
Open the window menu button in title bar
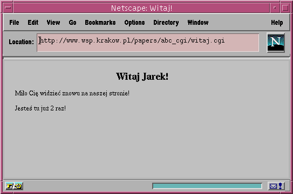coord(8,8)
